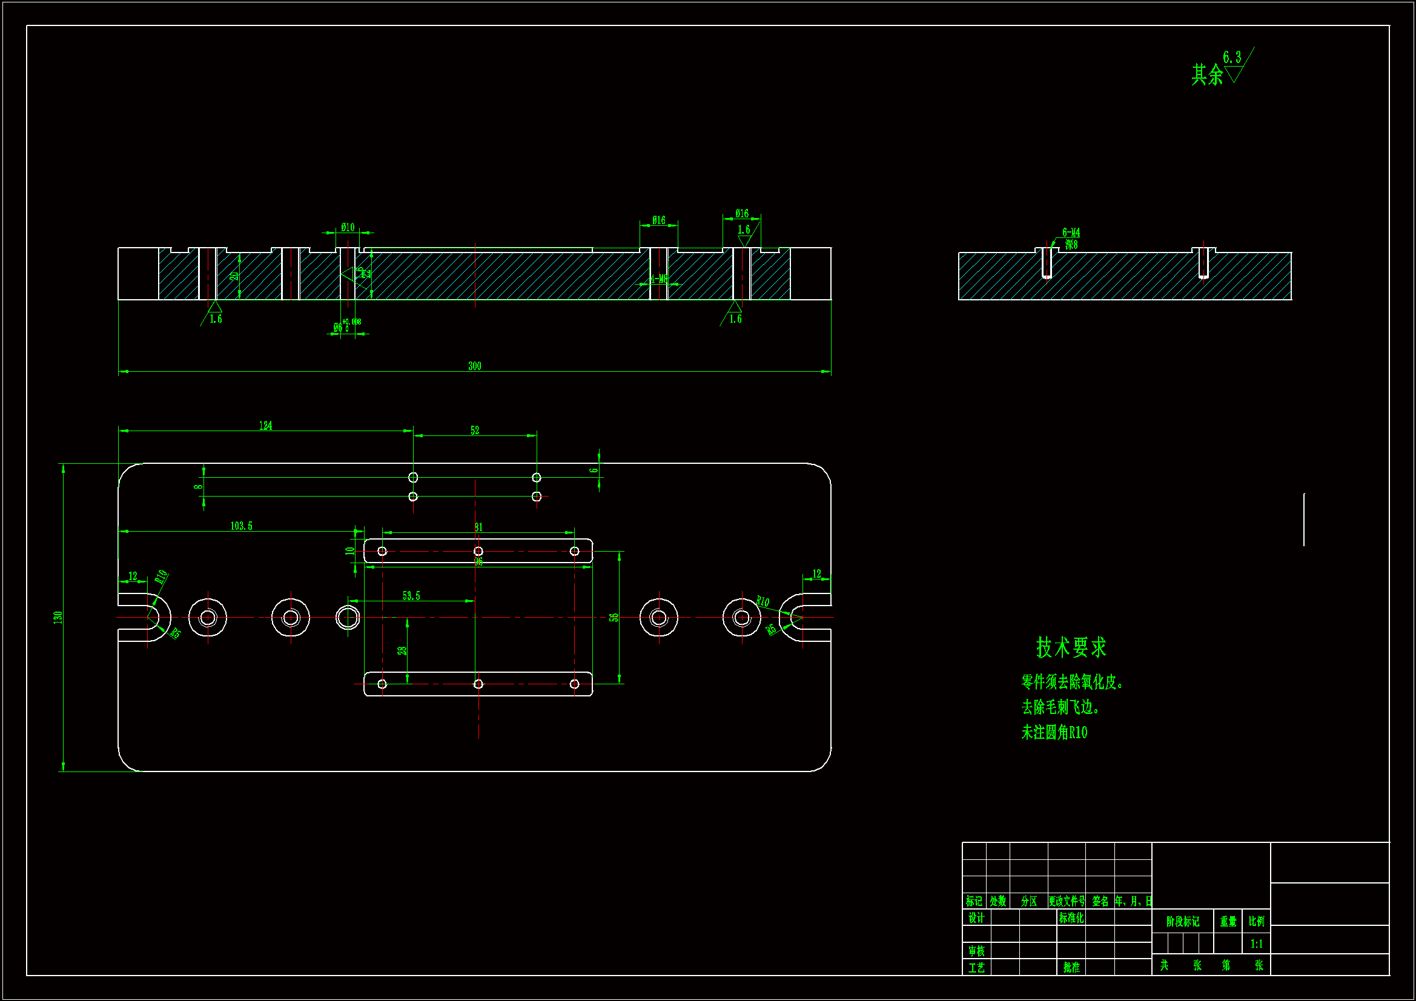Screen dimensions: 1416x1001
Task: Click the 阶段标记 title block cell
Action: pyautogui.click(x=1182, y=922)
